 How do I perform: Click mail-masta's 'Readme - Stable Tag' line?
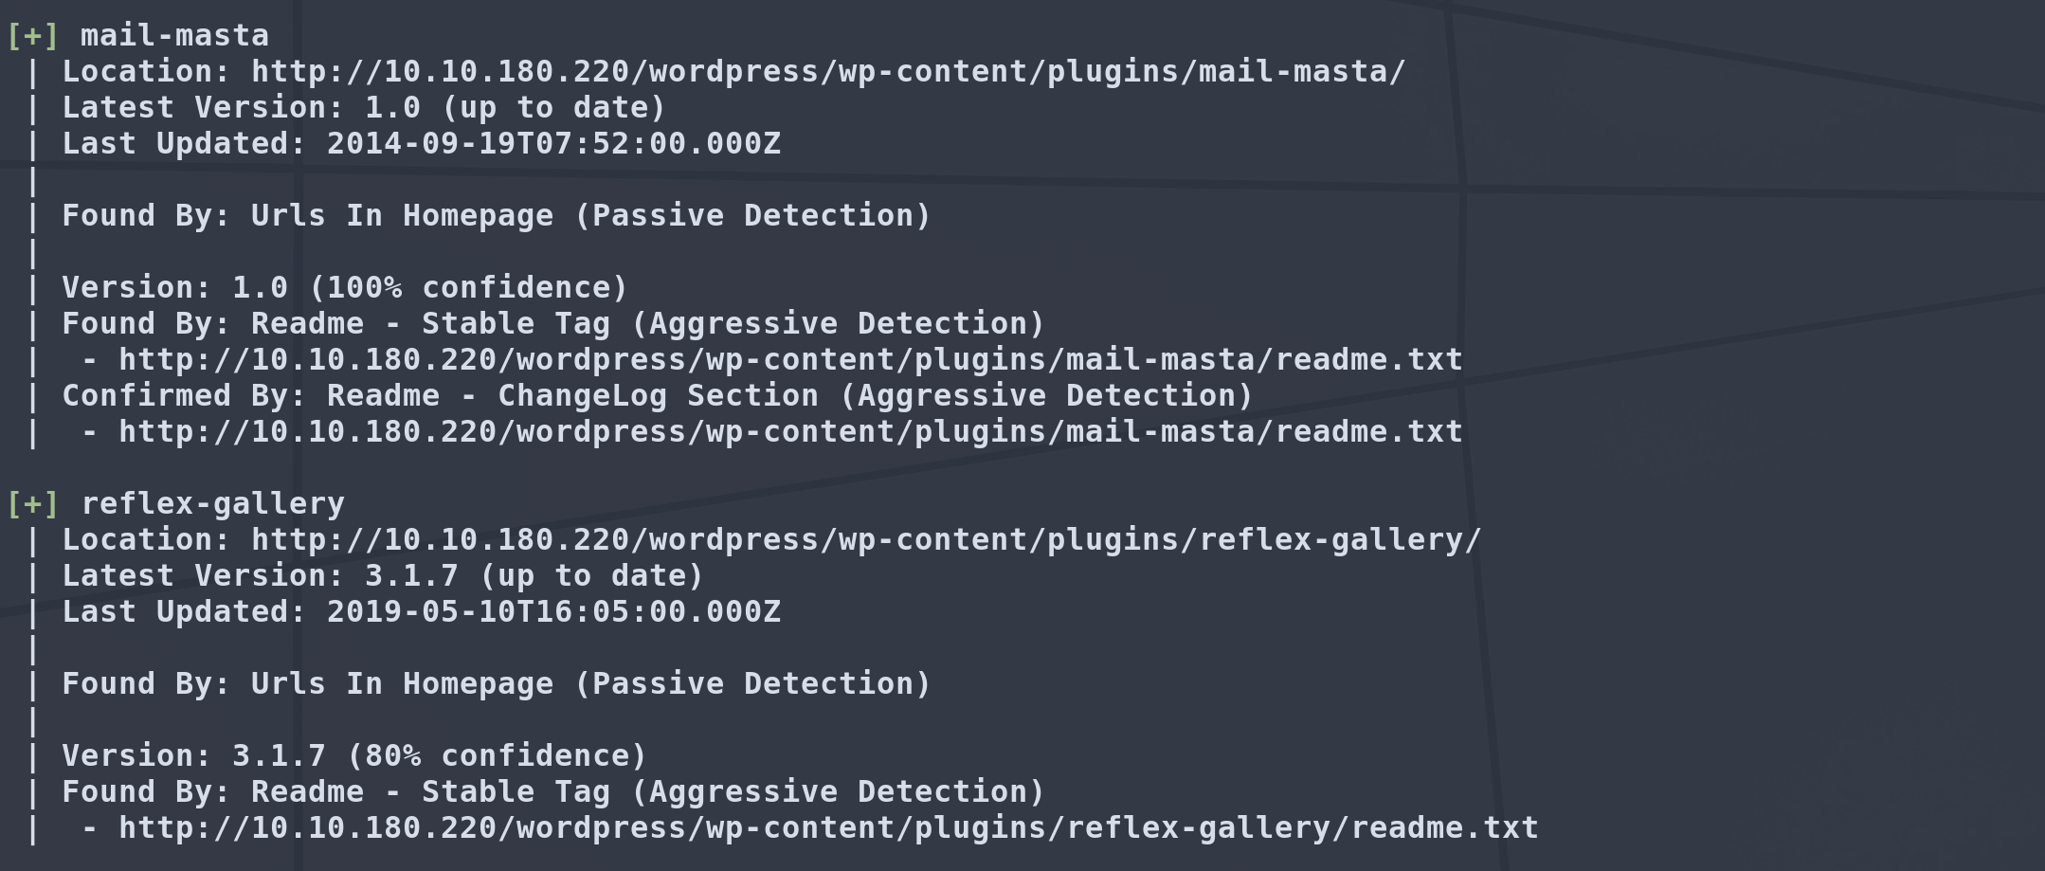tap(553, 324)
